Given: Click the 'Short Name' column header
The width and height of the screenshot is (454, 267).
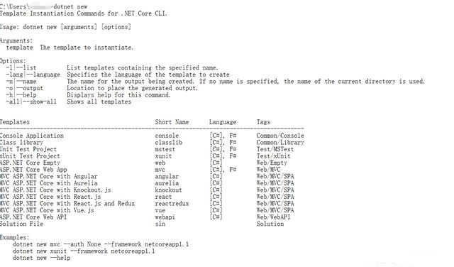Looking at the screenshot, I should click(x=172, y=122).
